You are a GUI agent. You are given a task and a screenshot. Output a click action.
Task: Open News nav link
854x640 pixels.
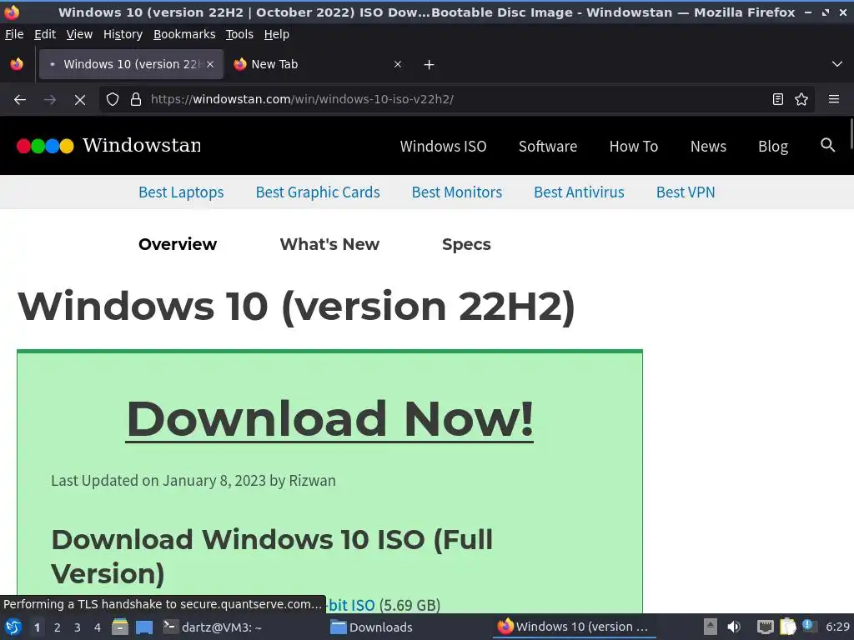[708, 147]
